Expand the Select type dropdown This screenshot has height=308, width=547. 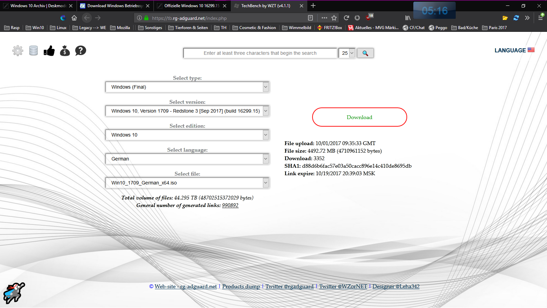click(266, 87)
